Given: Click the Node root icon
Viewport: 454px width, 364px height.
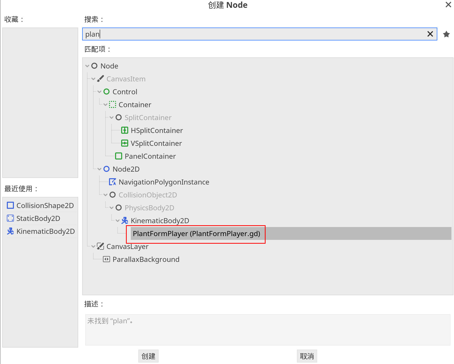Looking at the screenshot, I should [94, 66].
